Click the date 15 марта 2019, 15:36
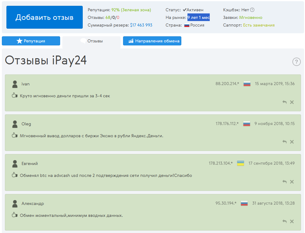This screenshot has height=233, width=305. coord(275,84)
